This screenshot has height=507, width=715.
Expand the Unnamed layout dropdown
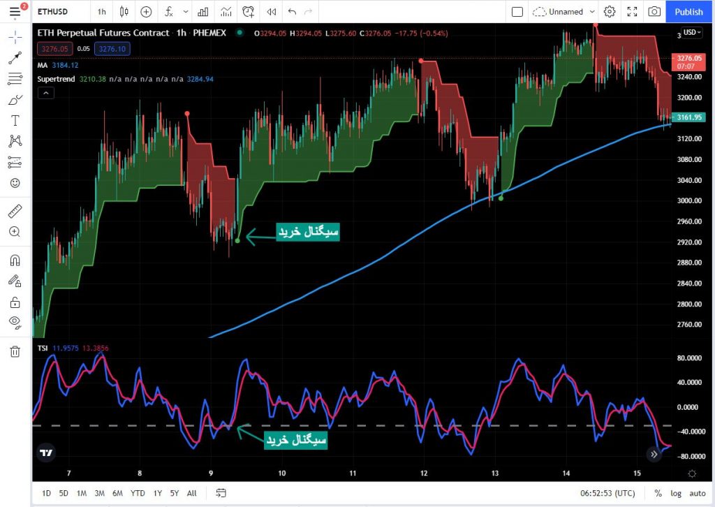(x=592, y=12)
